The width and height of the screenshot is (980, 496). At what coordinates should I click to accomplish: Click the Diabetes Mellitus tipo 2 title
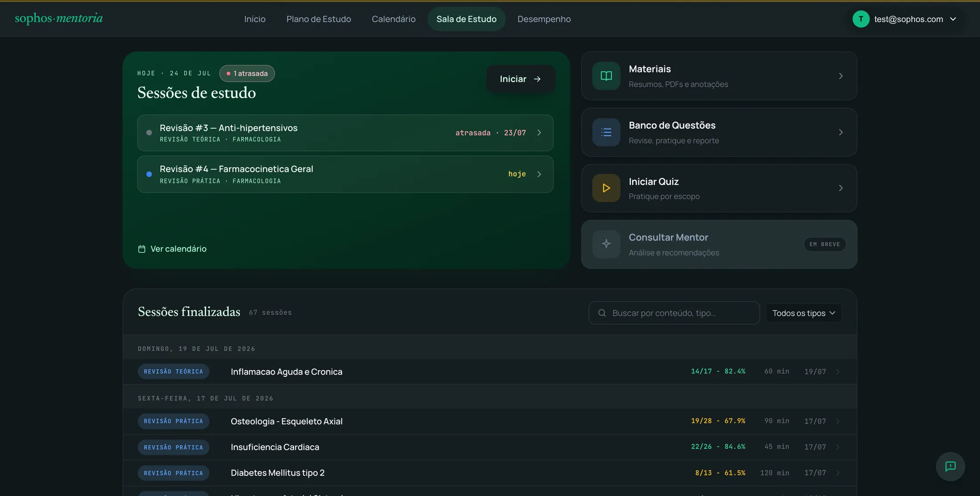(278, 473)
